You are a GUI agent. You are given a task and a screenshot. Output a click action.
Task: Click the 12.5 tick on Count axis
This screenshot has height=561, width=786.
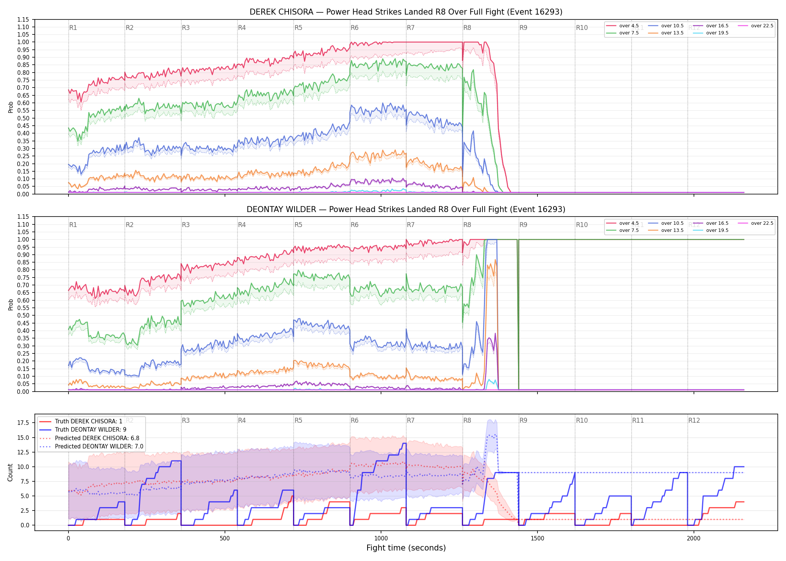23,452
